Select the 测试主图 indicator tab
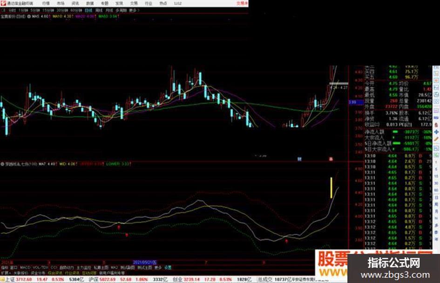Viewport: 440px width, 283px height. coord(144,268)
